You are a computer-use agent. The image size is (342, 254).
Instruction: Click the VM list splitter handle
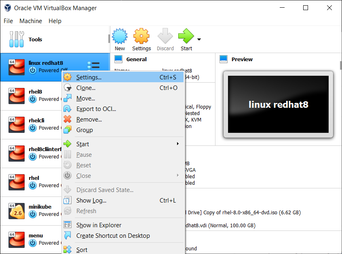coord(109,39)
